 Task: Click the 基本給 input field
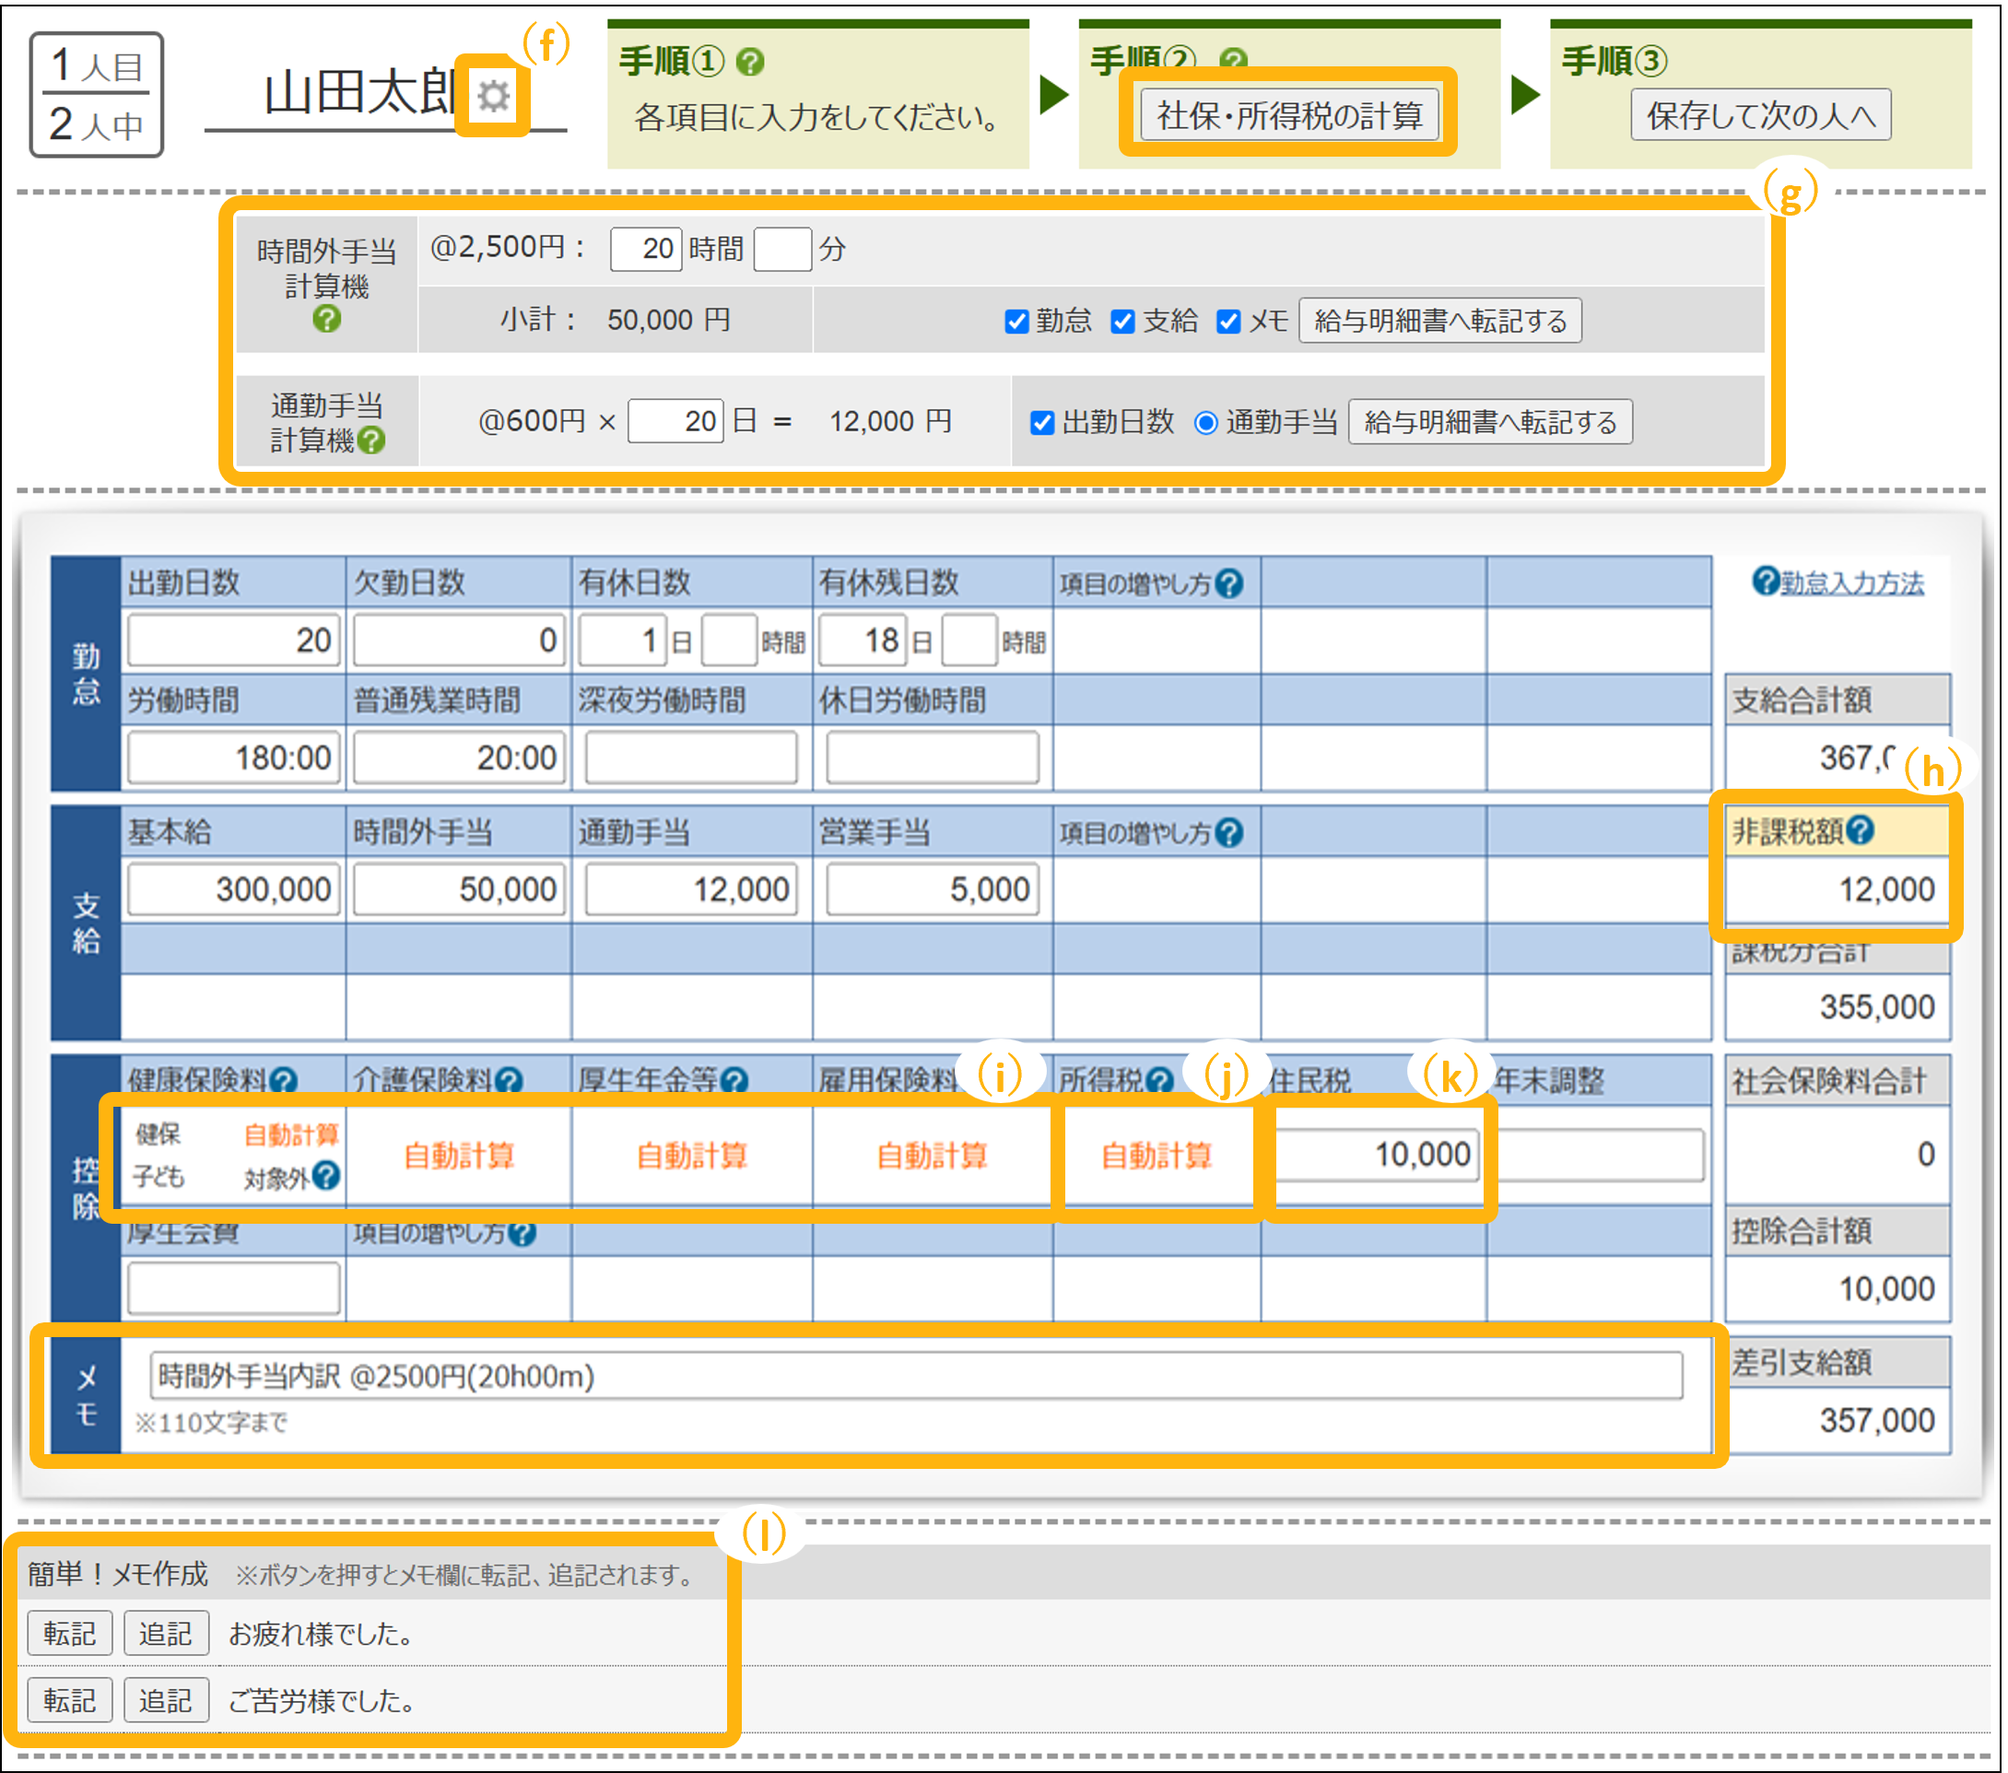coord(234,889)
